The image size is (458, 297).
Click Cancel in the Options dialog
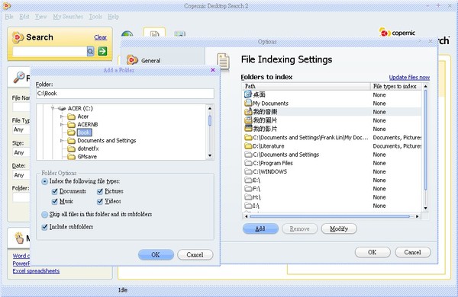[x=412, y=252]
